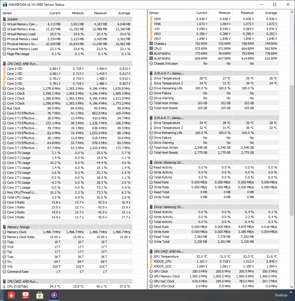Click the left pane Average column header

tap(121, 13)
